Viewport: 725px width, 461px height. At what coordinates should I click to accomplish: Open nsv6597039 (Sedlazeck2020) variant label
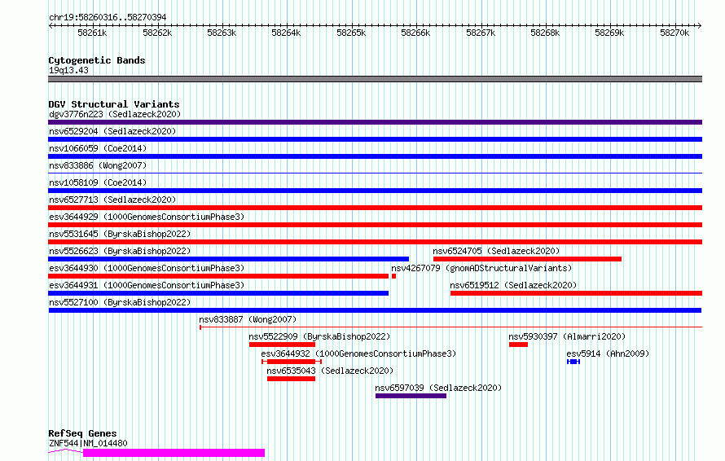coord(438,388)
